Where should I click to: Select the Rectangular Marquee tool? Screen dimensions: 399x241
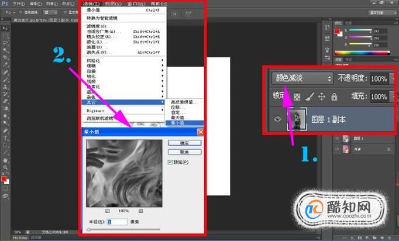5,36
